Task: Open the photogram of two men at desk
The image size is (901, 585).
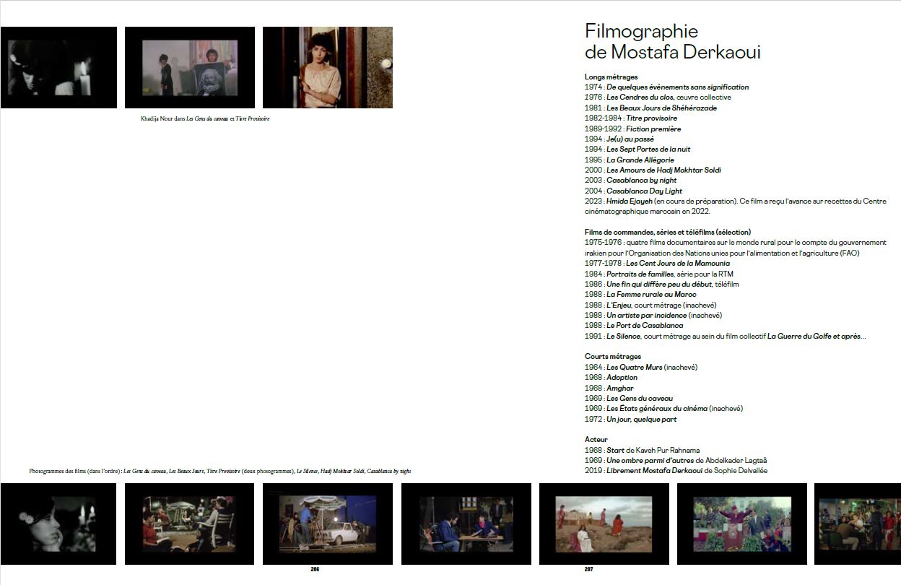Action: 466,524
